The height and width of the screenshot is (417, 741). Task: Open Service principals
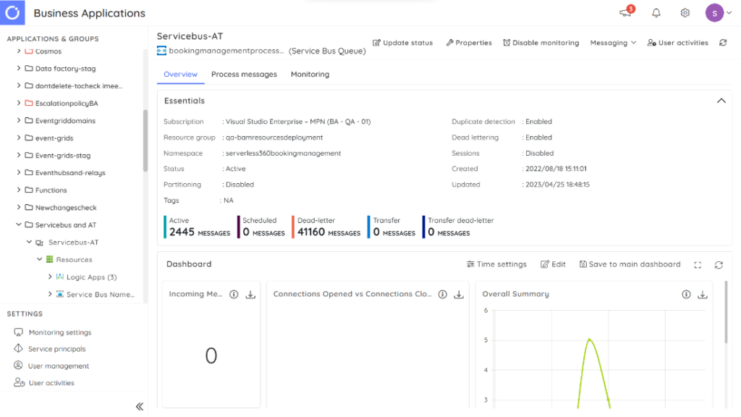[x=56, y=349]
